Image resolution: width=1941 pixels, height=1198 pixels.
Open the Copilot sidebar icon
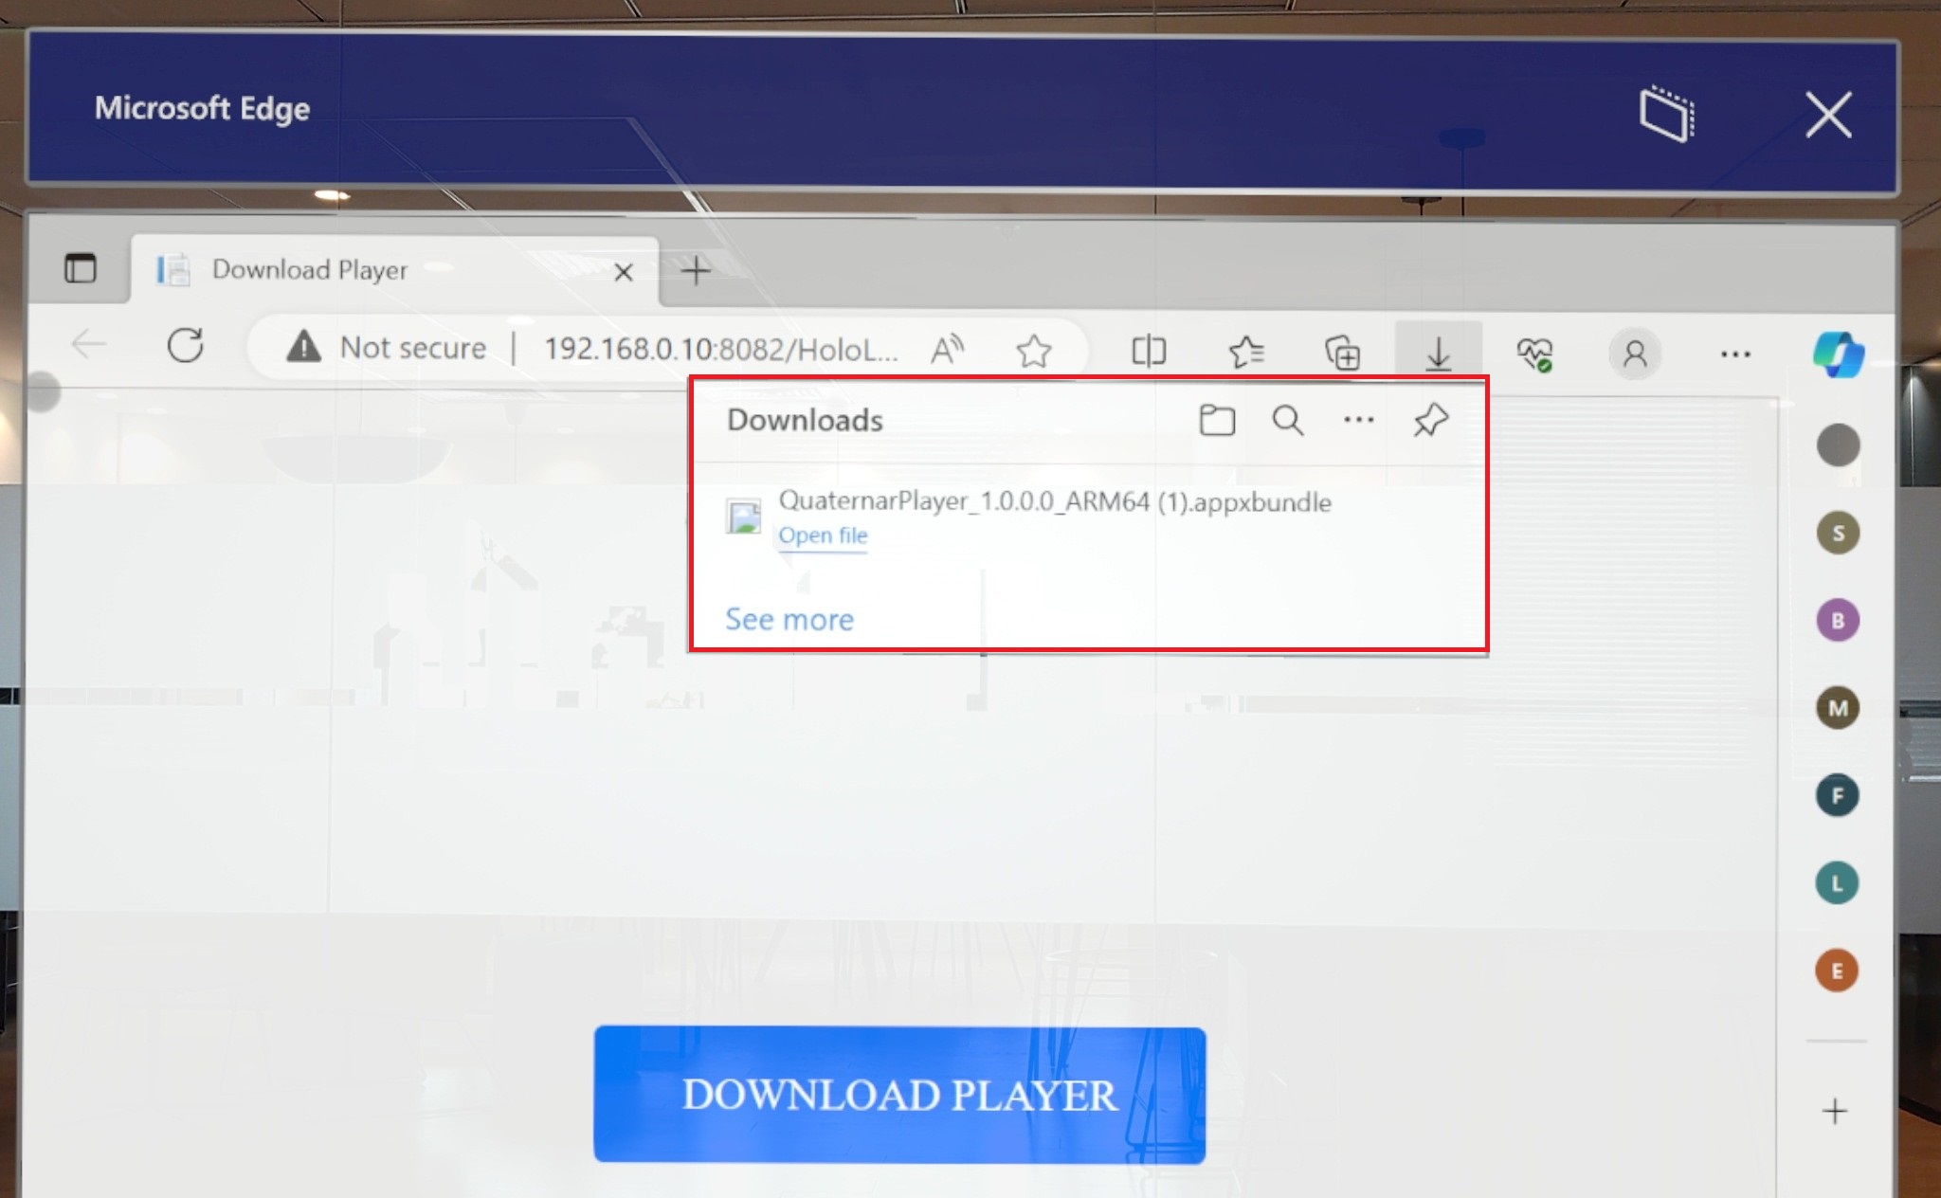(1839, 354)
